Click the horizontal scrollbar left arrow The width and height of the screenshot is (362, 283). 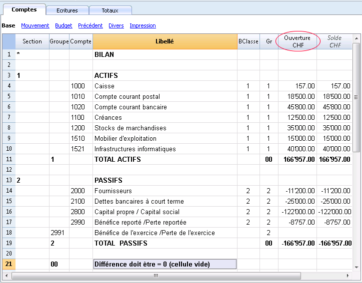[6, 276]
